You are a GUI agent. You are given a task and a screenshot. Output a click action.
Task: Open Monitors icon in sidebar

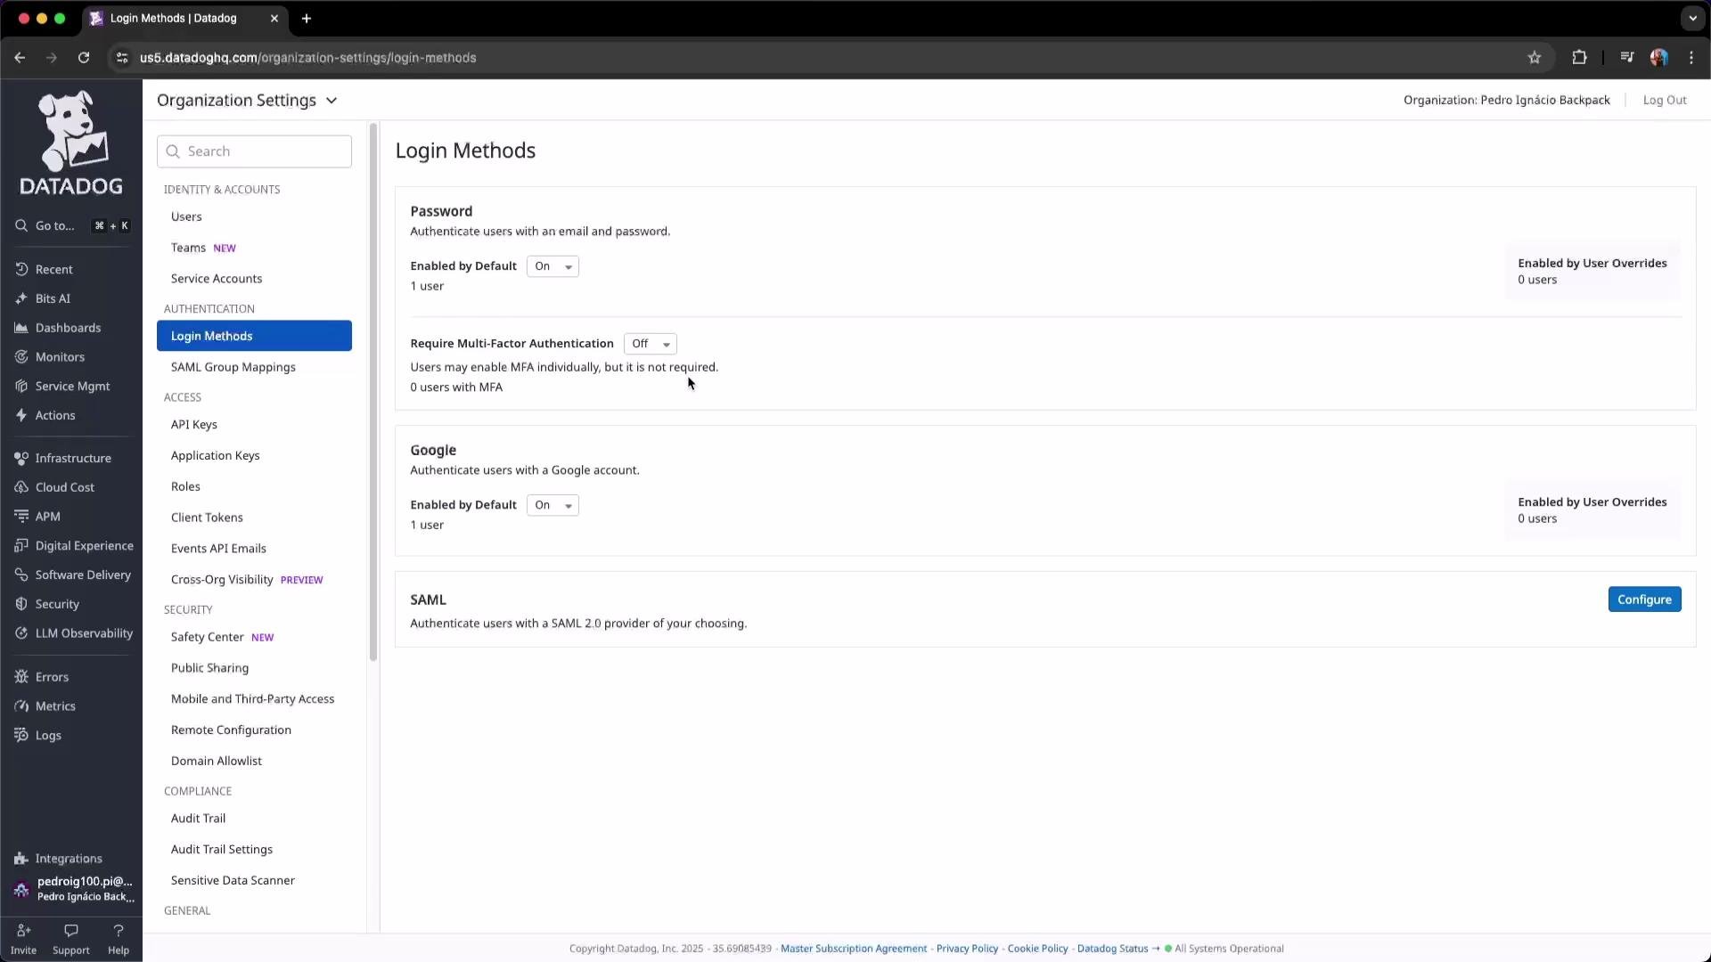[21, 357]
